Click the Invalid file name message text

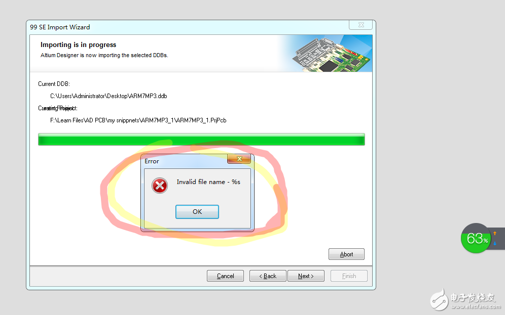(x=208, y=182)
